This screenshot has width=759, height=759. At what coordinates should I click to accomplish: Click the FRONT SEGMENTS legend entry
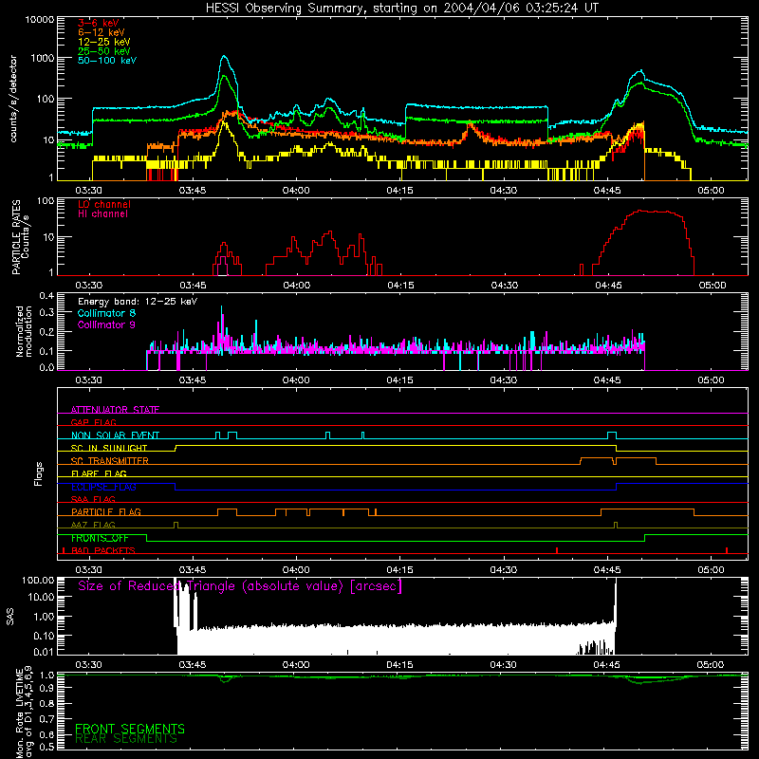tap(130, 729)
